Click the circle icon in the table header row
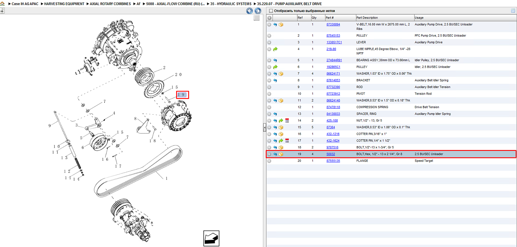 269,18
